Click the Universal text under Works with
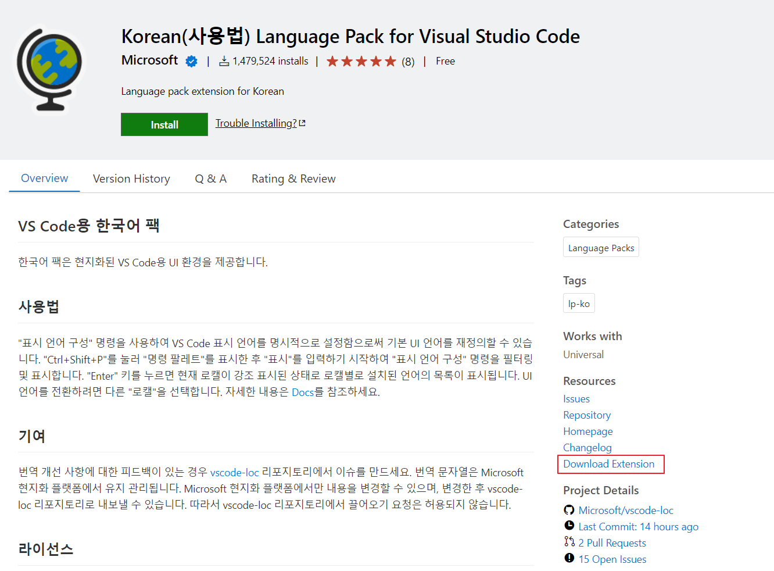Viewport: 774px width, 571px height. (583, 355)
